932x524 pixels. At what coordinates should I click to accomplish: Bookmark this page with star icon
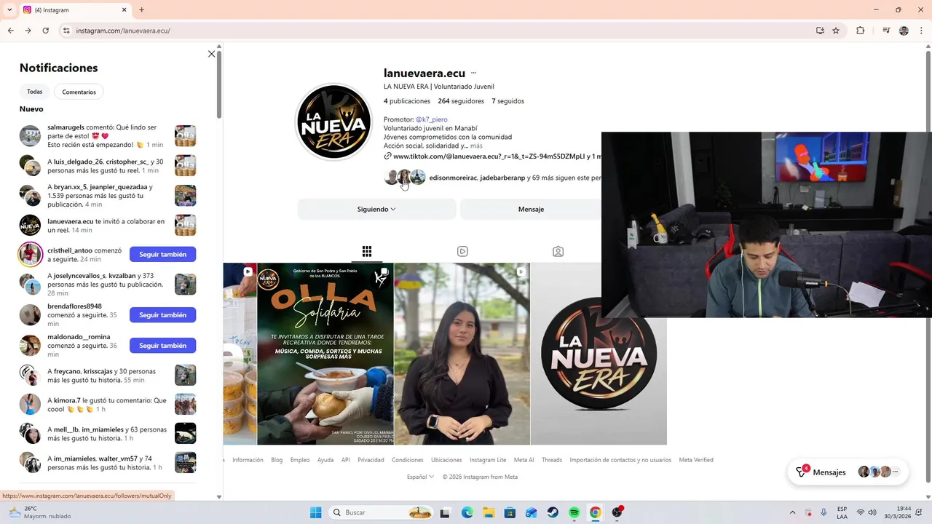click(836, 31)
